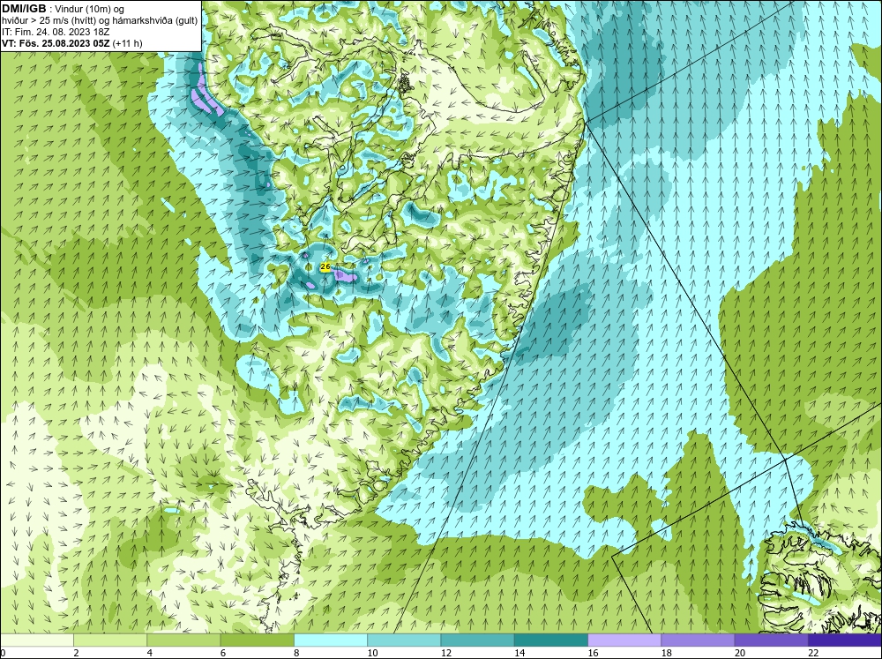Image resolution: width=882 pixels, height=659 pixels.
Task: Select the 0–2 m/s legend color swatch
Action: click(36, 640)
